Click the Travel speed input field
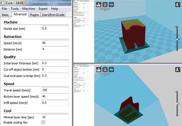Screen dimensions: 182x126 pos(55,90)
